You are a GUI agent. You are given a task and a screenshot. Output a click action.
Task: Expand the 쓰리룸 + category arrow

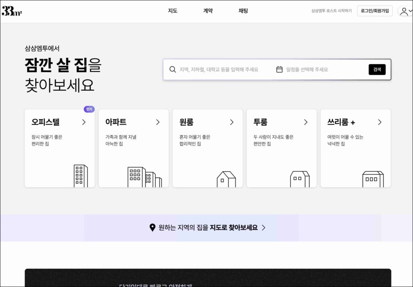380,122
